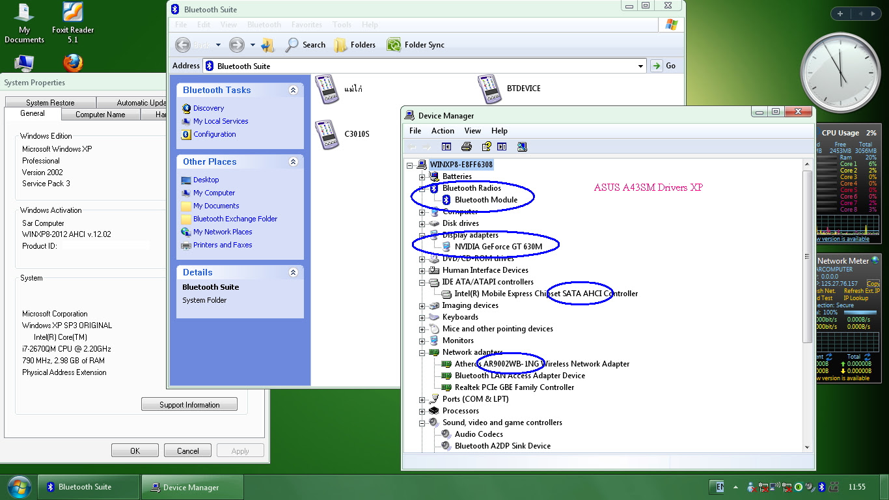Collapse WINXP8-E8FF6308 root node

click(x=409, y=165)
